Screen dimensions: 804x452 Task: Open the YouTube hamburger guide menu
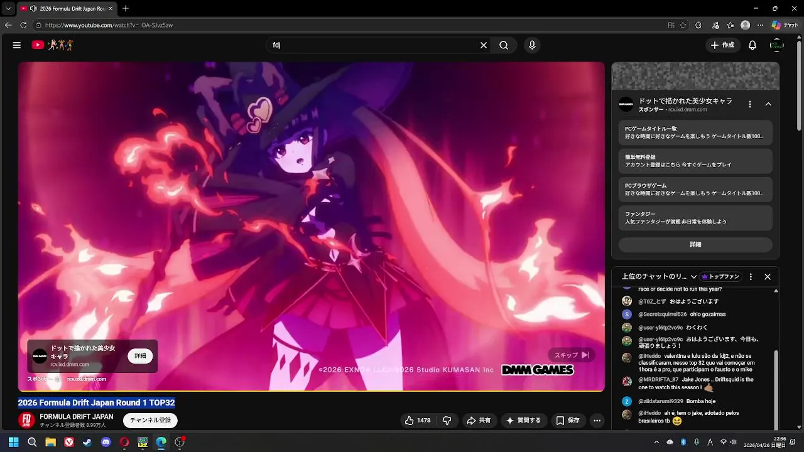(17, 45)
